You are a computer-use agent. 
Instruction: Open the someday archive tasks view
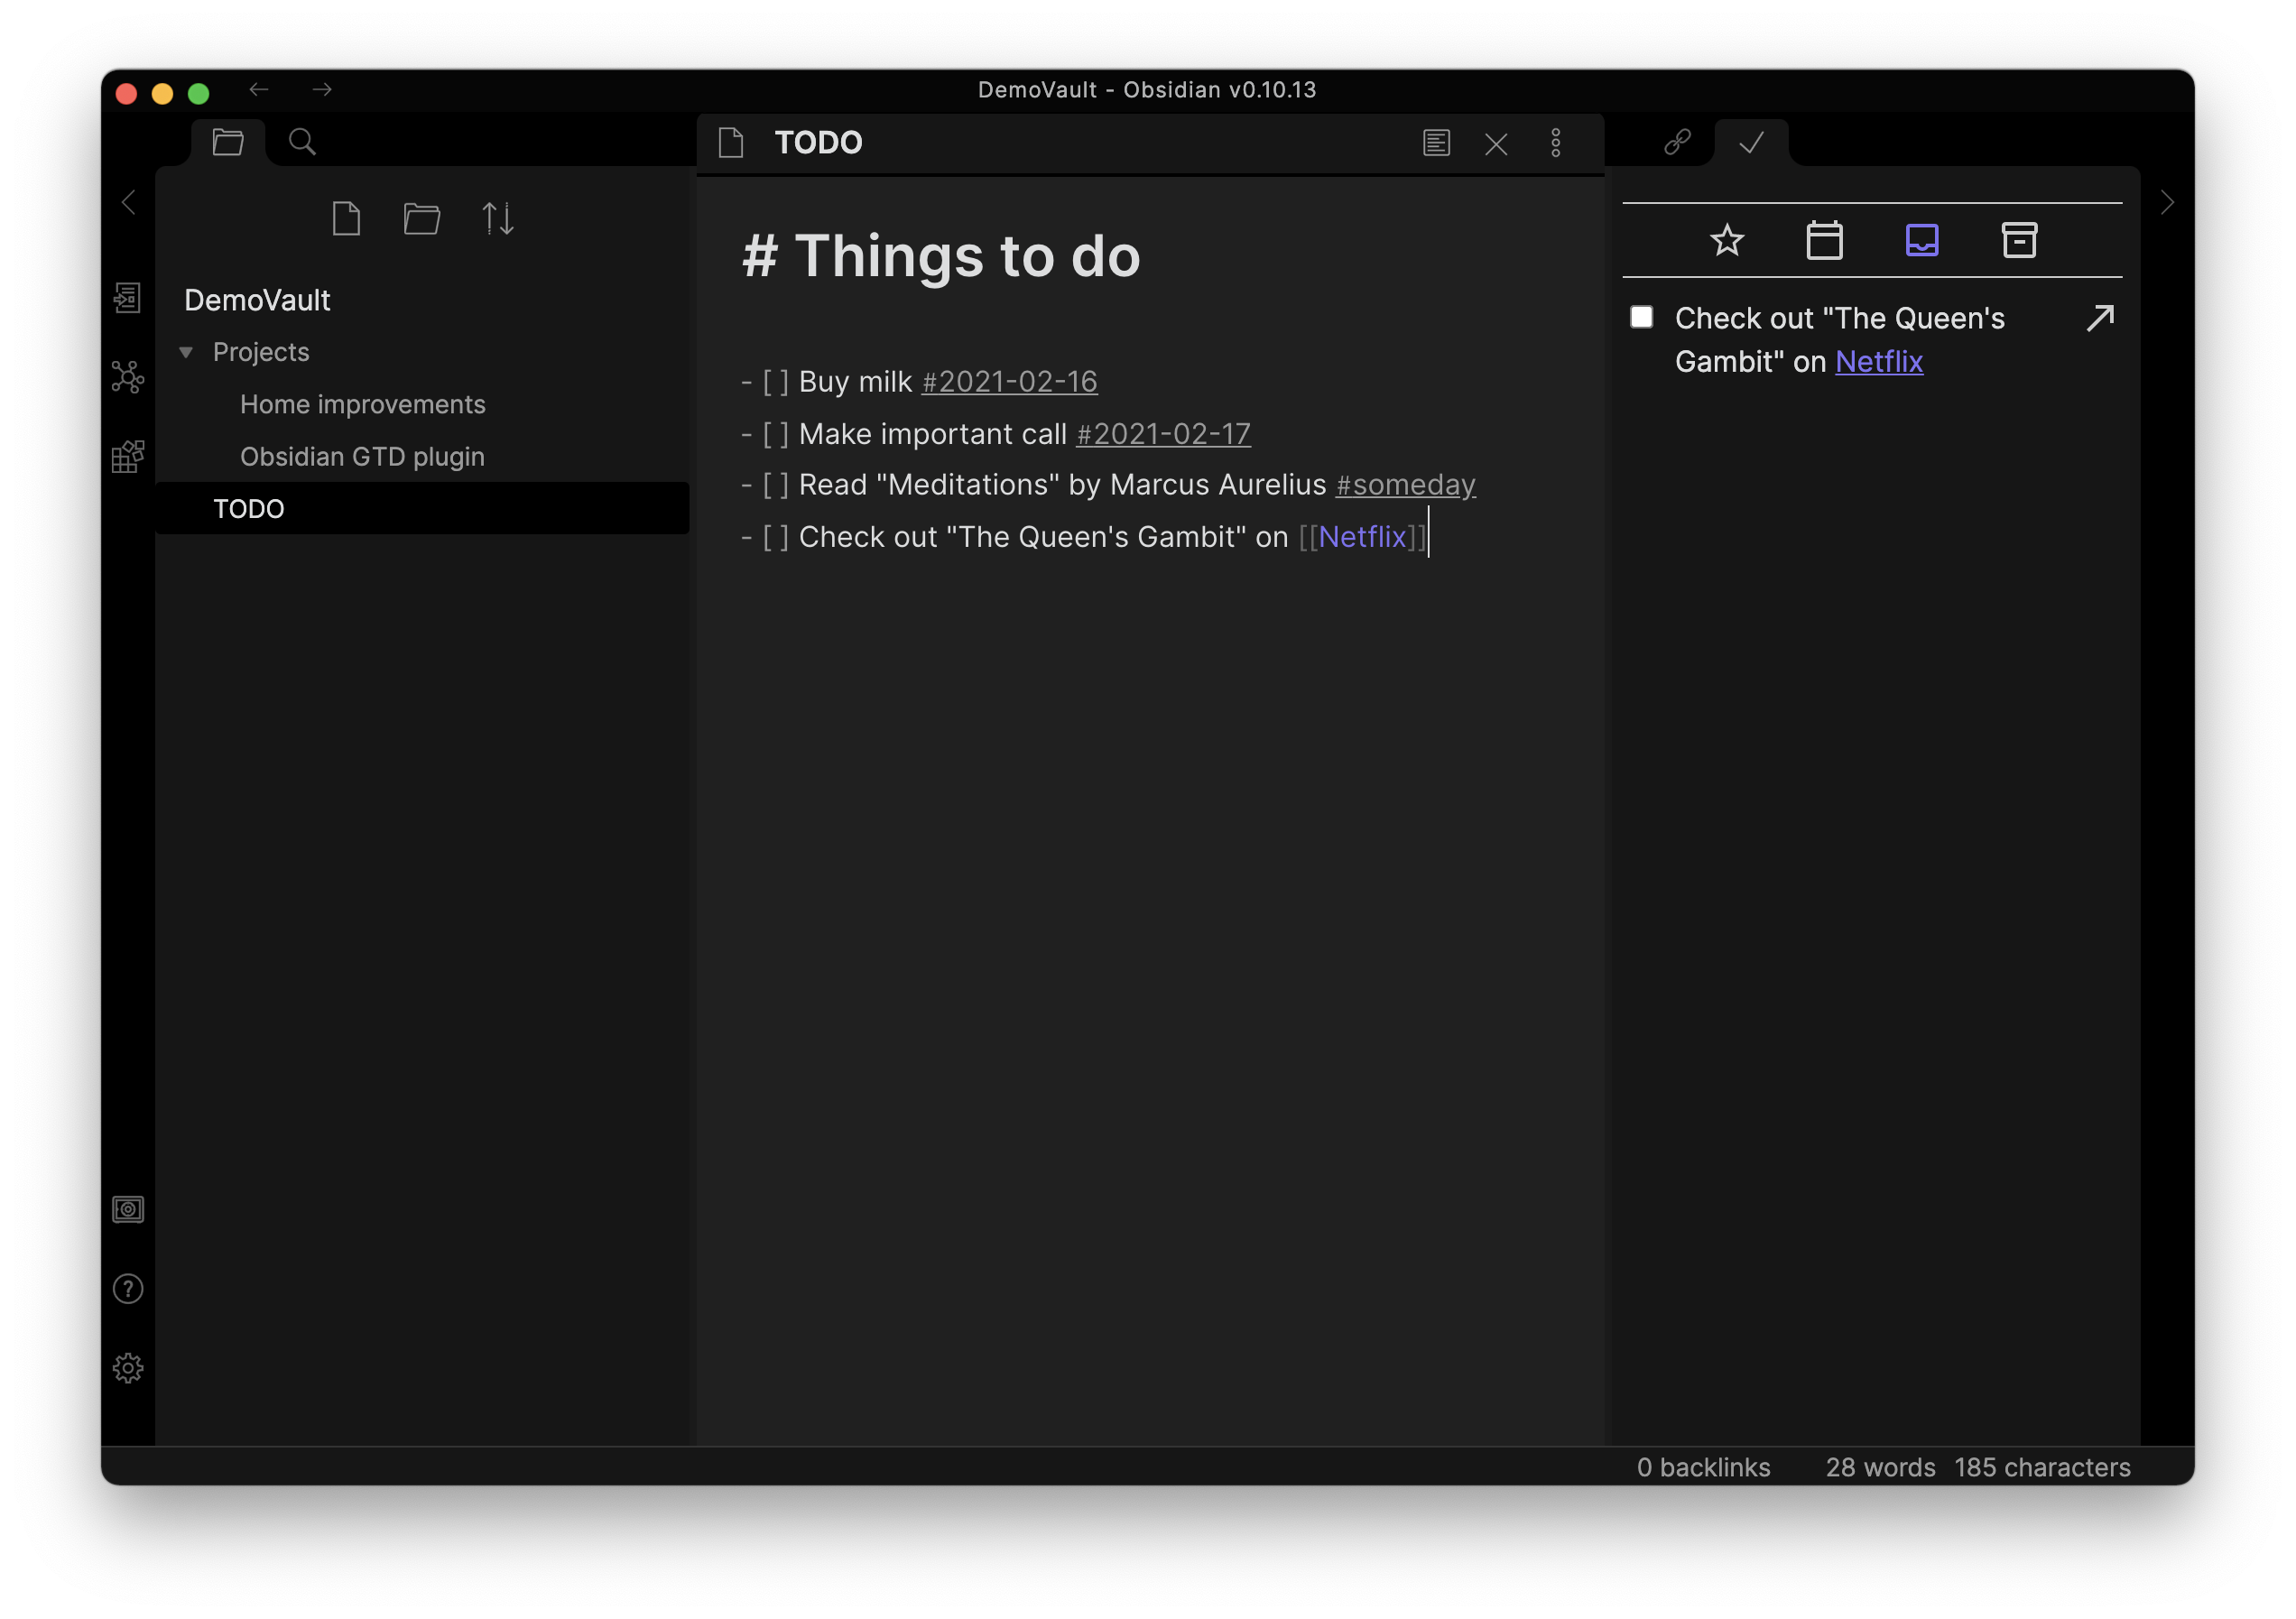(x=2019, y=240)
